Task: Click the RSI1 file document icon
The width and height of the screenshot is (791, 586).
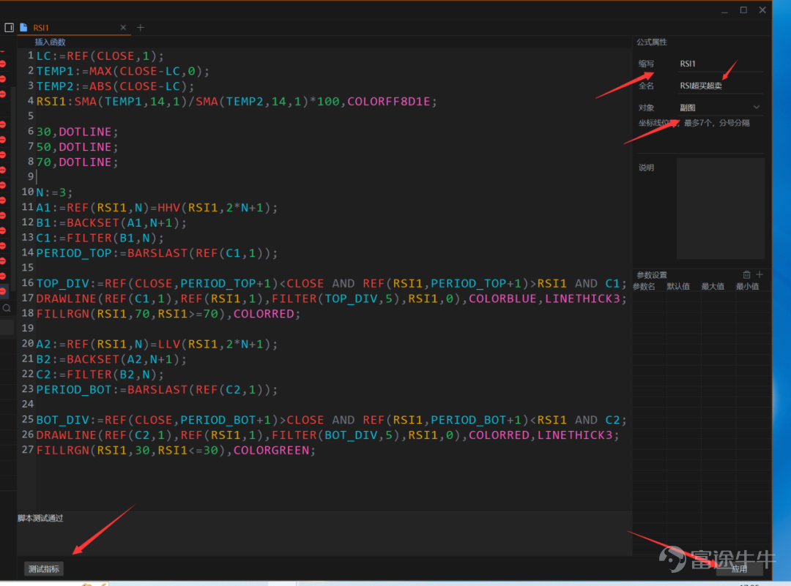Action: click(x=23, y=28)
